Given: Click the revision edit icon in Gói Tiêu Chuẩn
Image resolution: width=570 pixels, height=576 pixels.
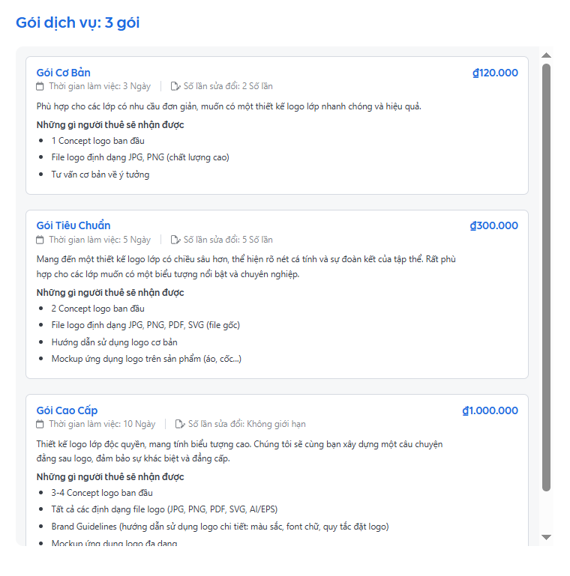Looking at the screenshot, I should 175,240.
